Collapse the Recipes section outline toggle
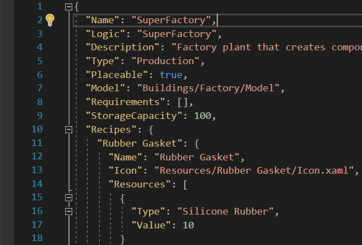Viewport: 362px width, 245px height. 68,129
